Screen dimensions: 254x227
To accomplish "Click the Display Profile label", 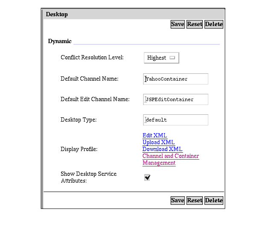I will point(79,149).
